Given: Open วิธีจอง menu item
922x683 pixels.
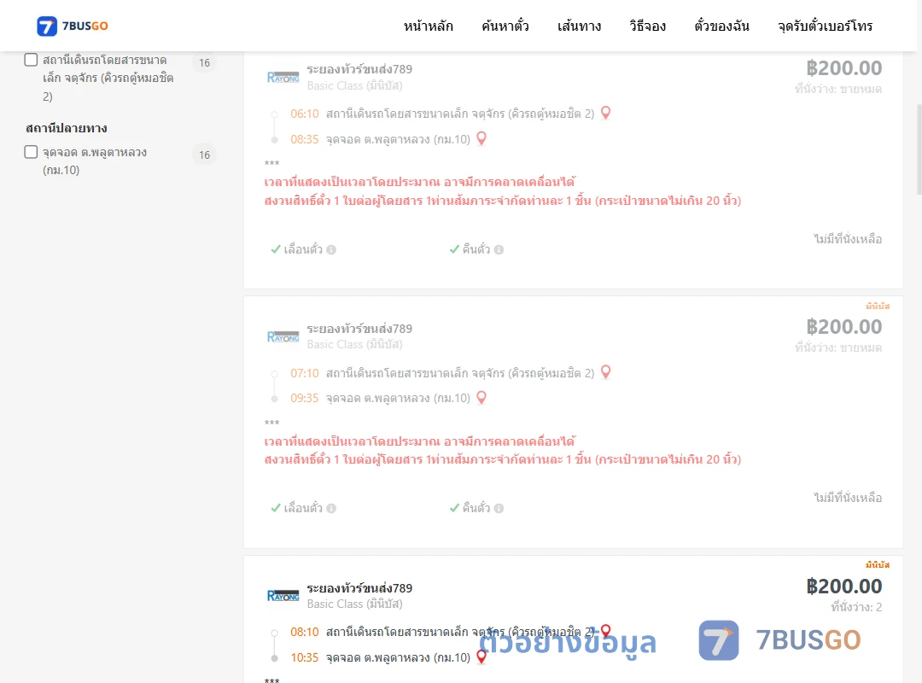Looking at the screenshot, I should (647, 26).
